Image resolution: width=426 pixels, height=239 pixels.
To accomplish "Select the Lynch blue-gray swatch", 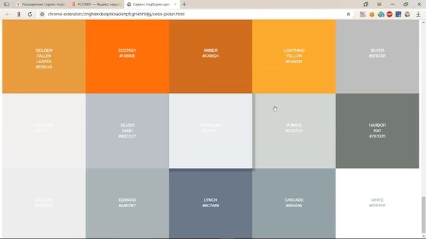I will point(210,203).
